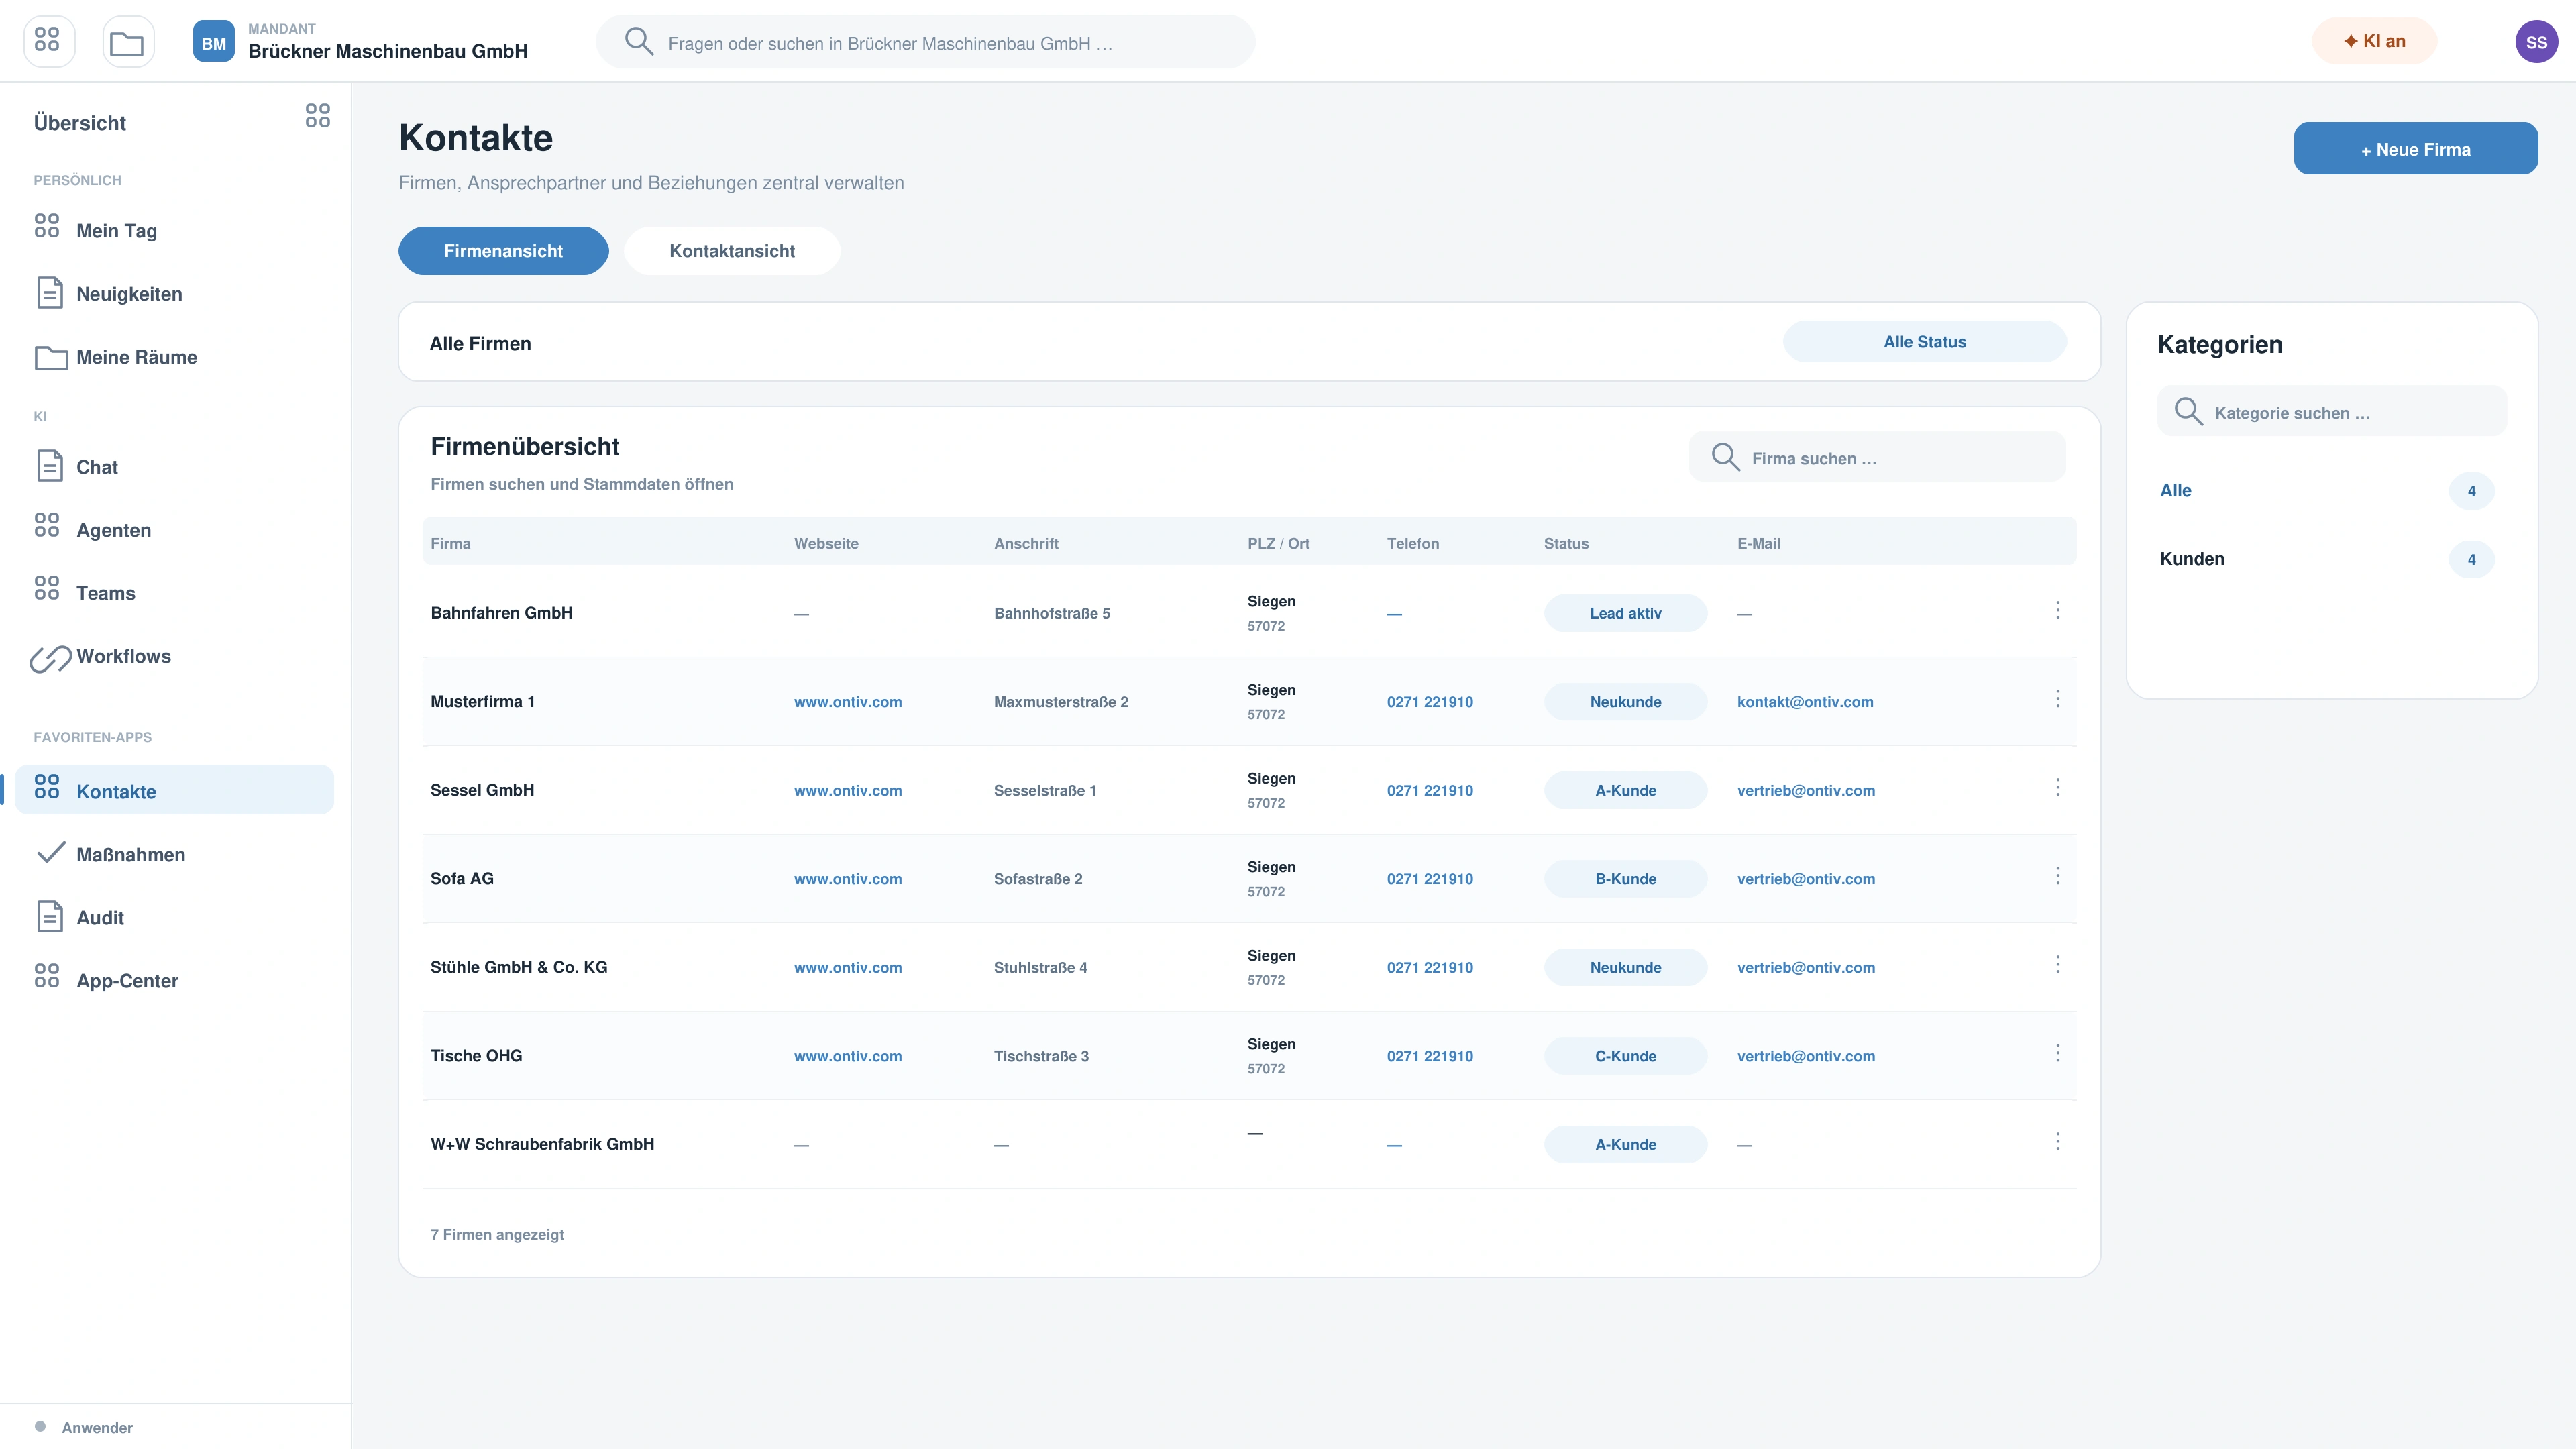
Task: Click the Firma suchen search field
Action: pos(1877,458)
